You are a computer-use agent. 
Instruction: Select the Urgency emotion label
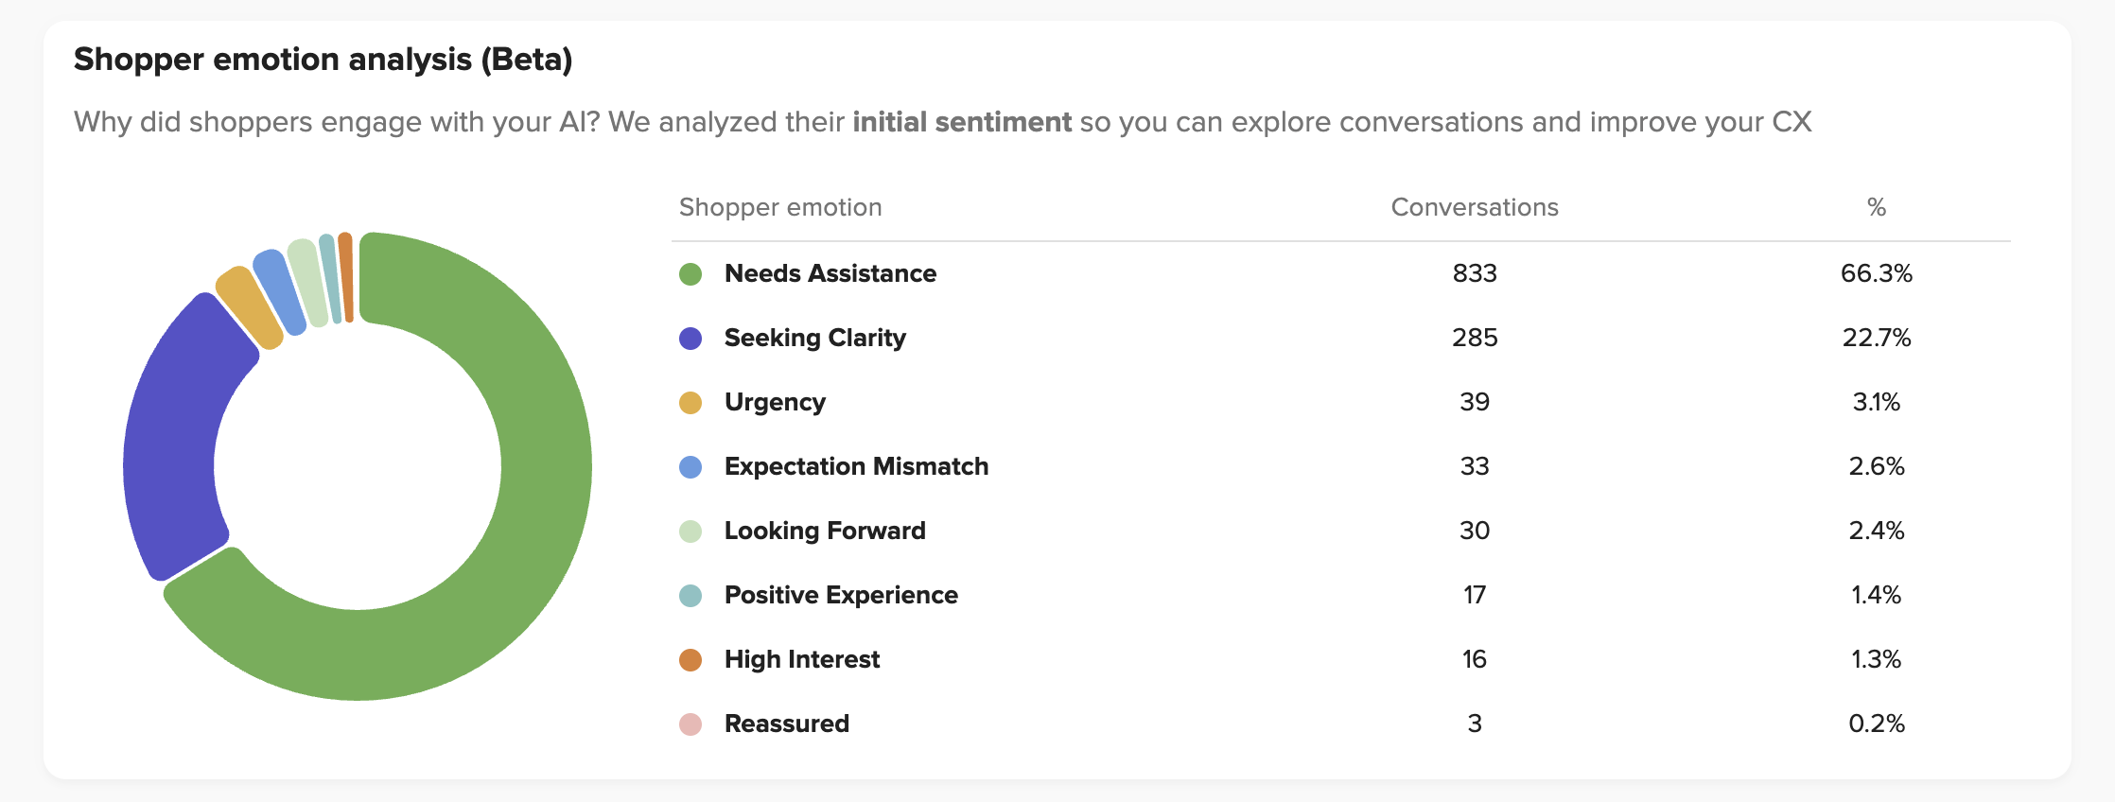775,403
